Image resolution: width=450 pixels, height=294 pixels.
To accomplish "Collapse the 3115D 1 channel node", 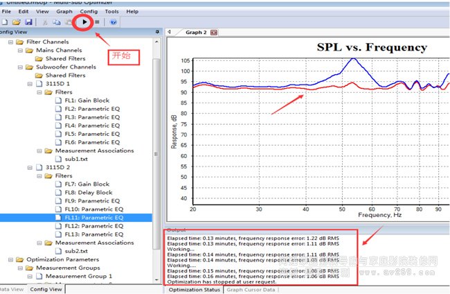I will click(29, 83).
